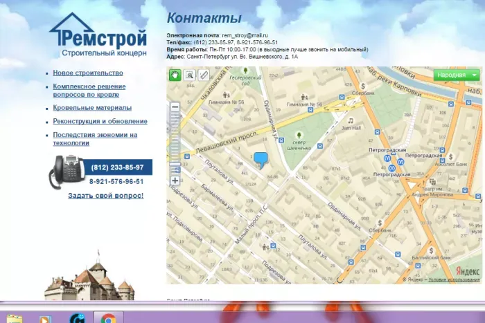Click the blue location marker balloon
The width and height of the screenshot is (485, 323).
(261, 160)
